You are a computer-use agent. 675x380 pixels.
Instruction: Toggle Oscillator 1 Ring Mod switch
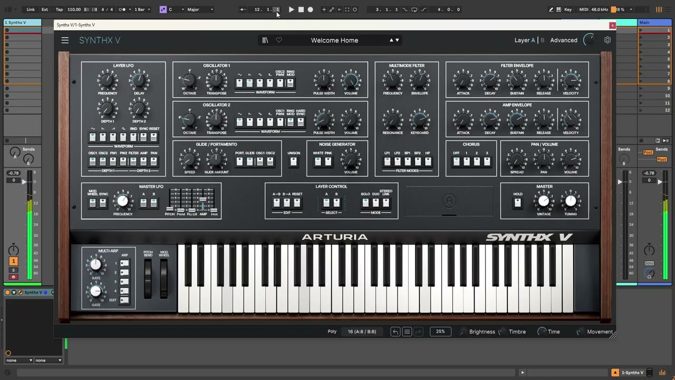coord(290,83)
